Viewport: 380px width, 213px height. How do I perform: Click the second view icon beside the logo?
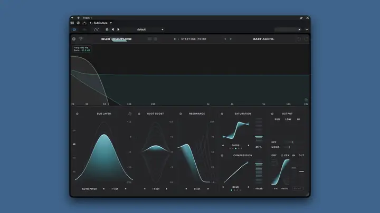pos(156,39)
